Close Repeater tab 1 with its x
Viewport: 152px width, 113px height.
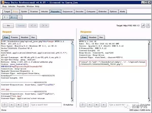(x=7, y=17)
